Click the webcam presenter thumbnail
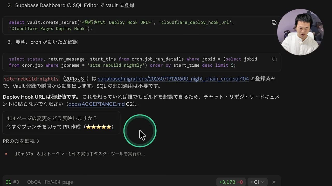The image size is (332, 186). pos(300,32)
